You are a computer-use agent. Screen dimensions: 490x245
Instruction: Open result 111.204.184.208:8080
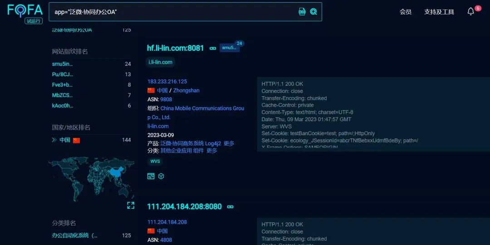[x=184, y=206]
